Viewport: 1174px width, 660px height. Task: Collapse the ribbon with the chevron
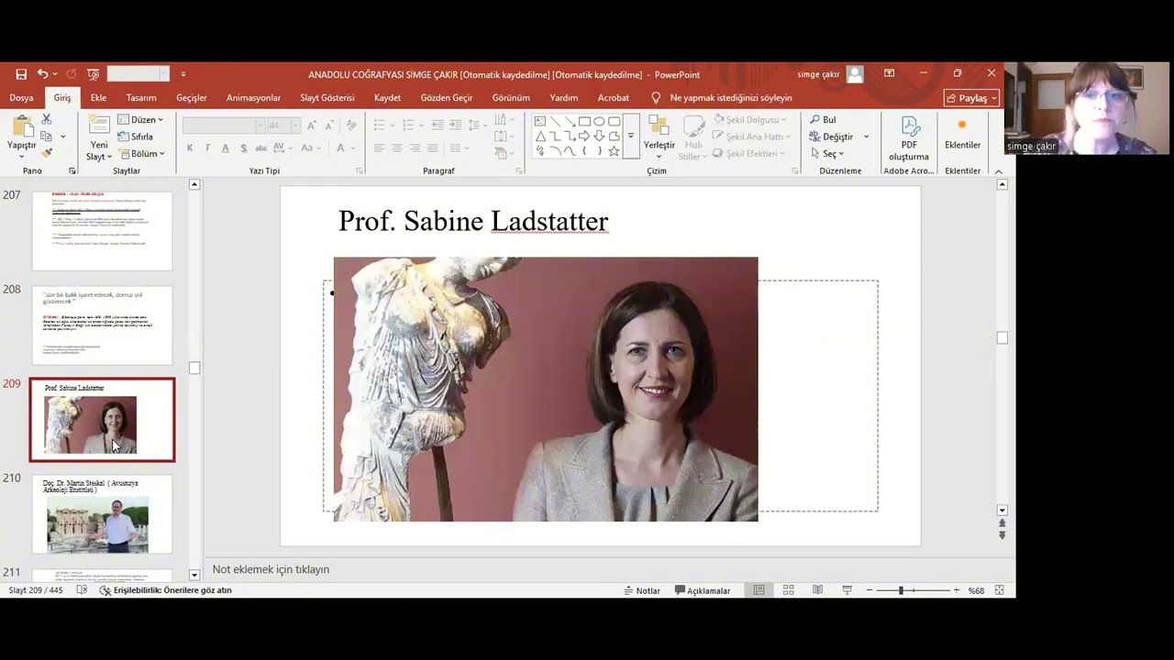pos(999,171)
